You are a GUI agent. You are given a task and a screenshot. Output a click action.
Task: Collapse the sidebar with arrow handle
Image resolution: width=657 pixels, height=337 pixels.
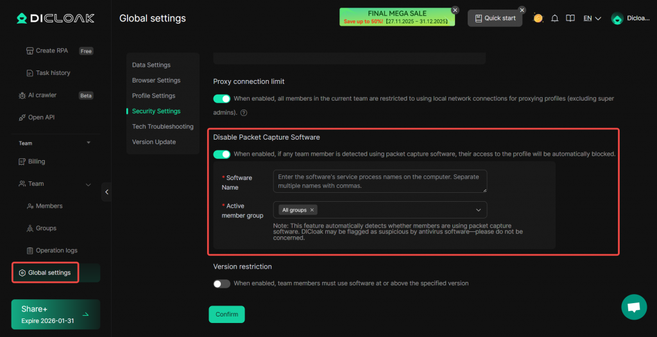[107, 192]
